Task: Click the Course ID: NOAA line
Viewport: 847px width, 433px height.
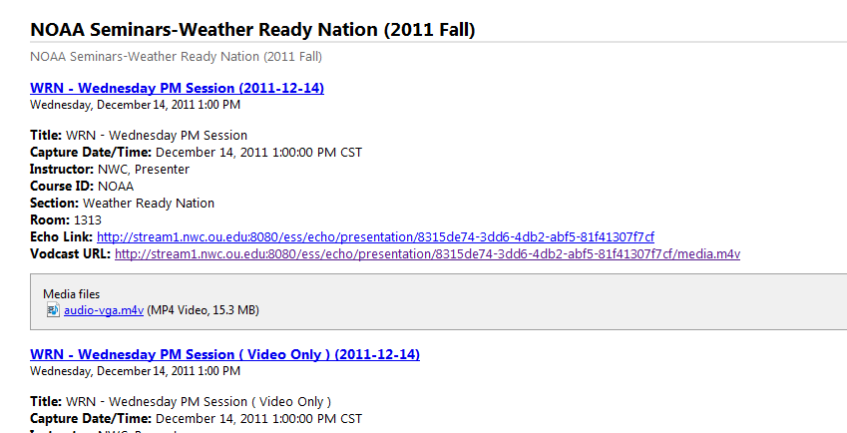Action: 82,187
